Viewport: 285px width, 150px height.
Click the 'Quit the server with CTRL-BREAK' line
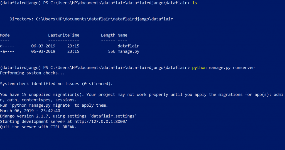[38, 127]
